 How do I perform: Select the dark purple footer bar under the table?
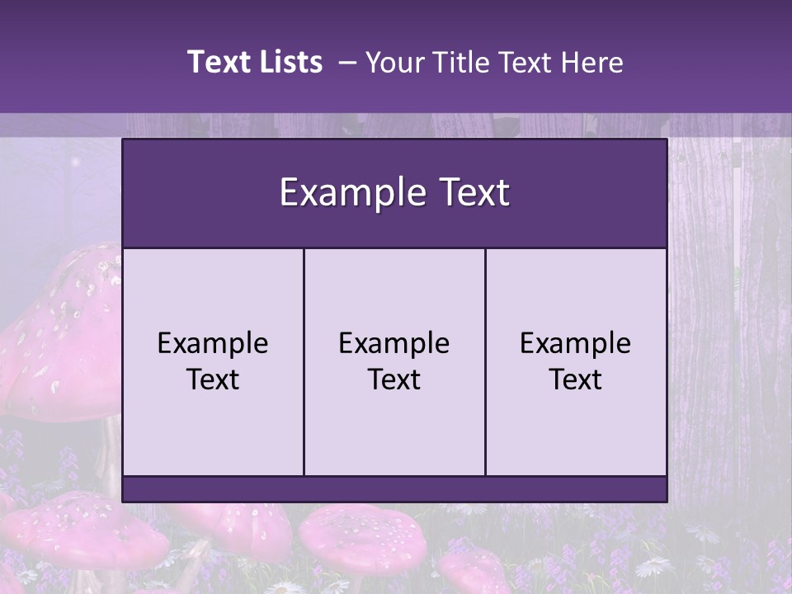click(x=394, y=489)
